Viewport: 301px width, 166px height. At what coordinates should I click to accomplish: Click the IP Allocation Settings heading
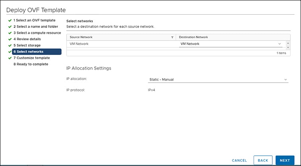pyautogui.click(x=89, y=68)
